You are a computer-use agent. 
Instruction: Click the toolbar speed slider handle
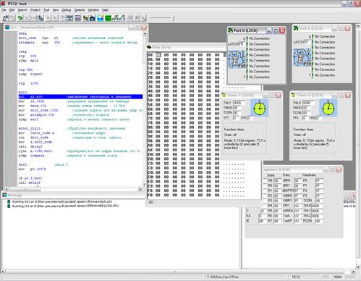(173, 18)
